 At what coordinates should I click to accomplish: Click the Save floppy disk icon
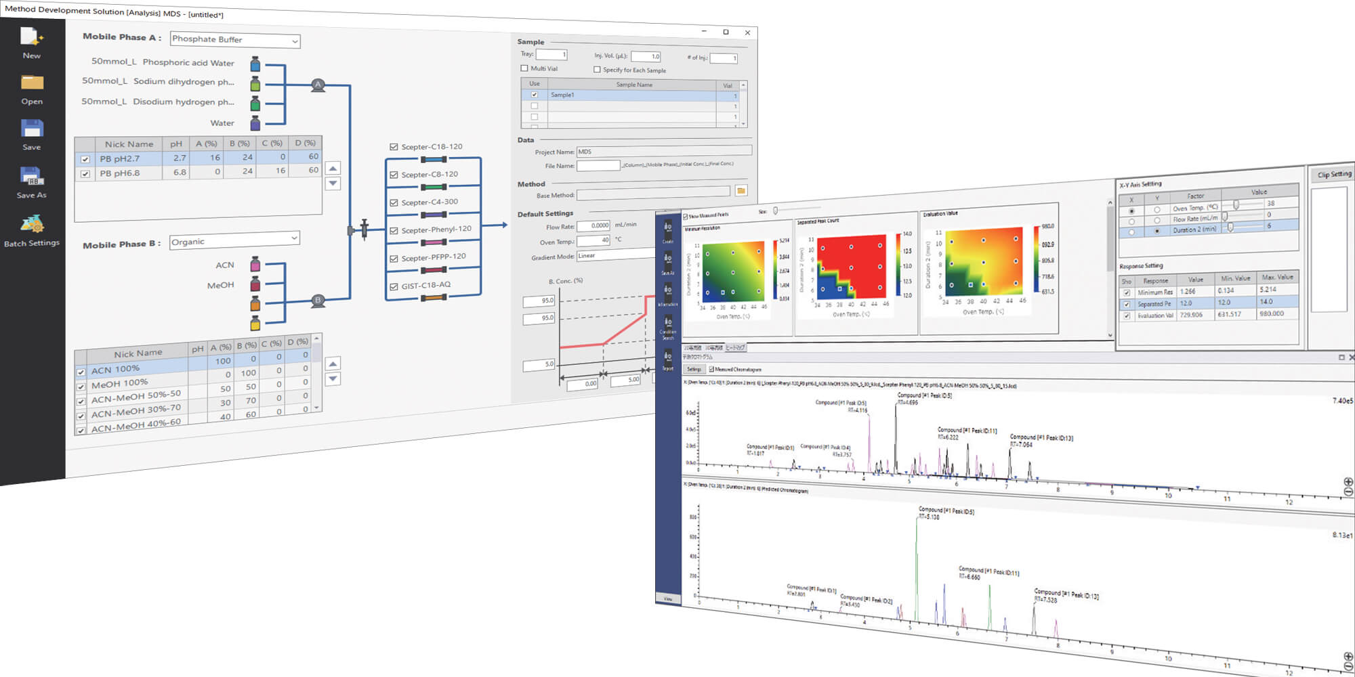click(x=32, y=128)
